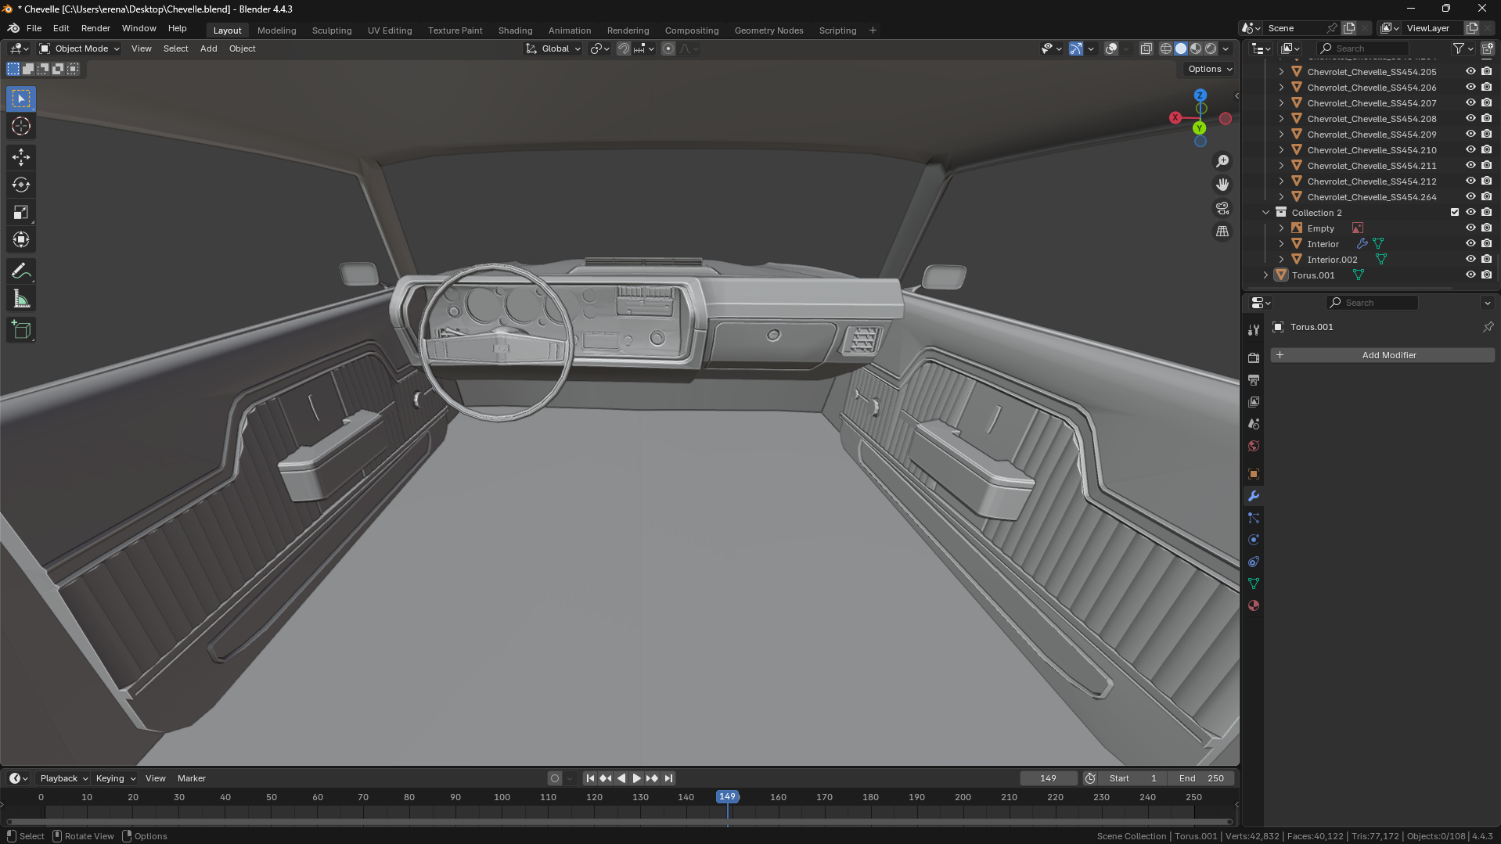Viewport: 1501px width, 844px height.
Task: Toggle X-ray display mode
Action: coord(1146,48)
